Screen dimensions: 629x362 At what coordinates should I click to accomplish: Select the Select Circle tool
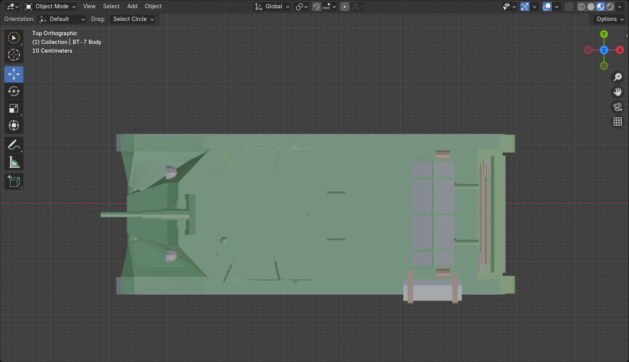[14, 38]
